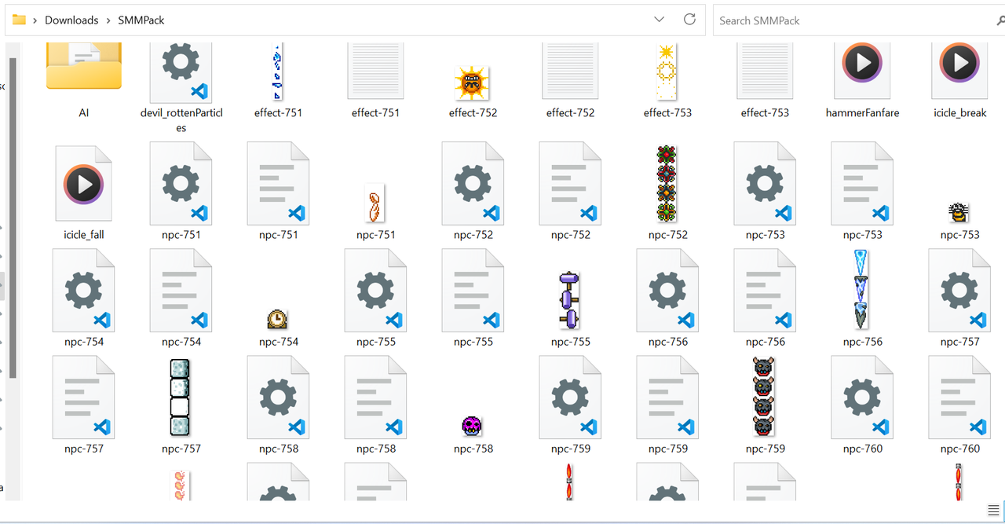The image size is (1005, 524).
Task: Select the npc-759 VS Code text document
Action: [x=668, y=398]
